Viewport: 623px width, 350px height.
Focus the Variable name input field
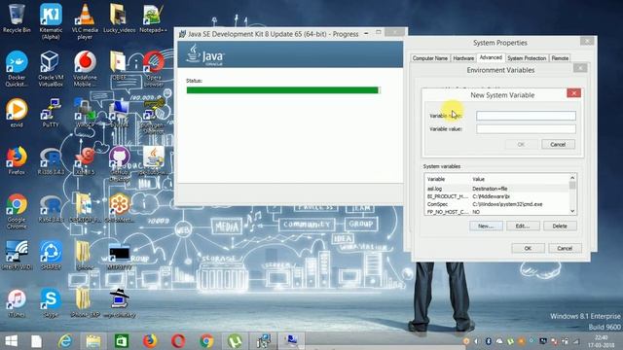tap(526, 116)
